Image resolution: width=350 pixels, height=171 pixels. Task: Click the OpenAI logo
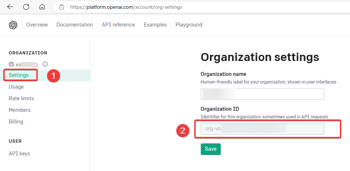[13, 25]
